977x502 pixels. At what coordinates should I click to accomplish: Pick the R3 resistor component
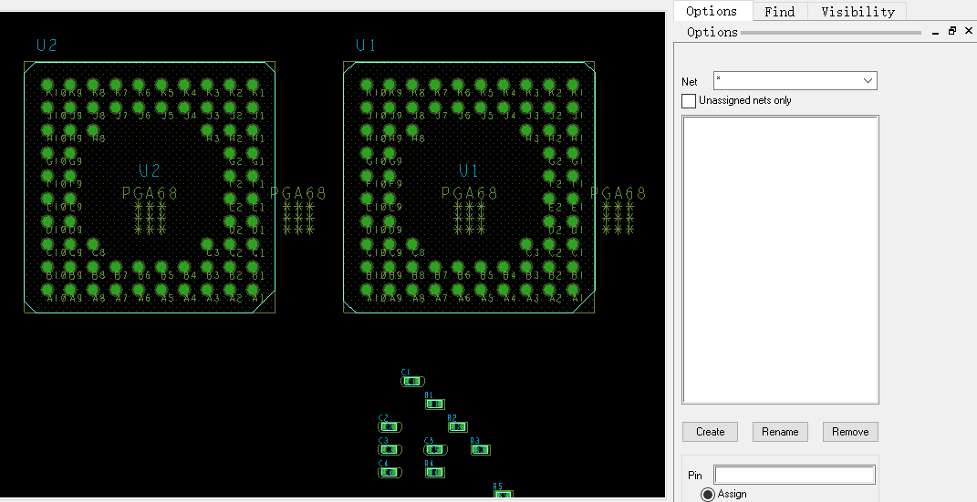click(481, 449)
